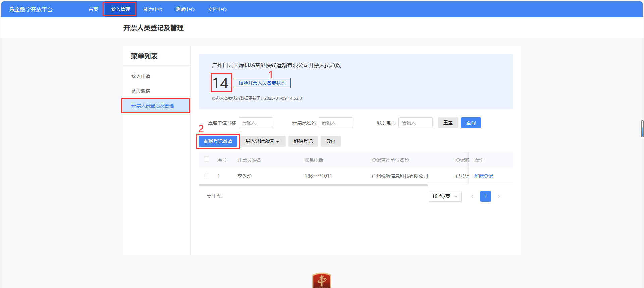
Task: Click the total count number 14
Action: [x=221, y=83]
